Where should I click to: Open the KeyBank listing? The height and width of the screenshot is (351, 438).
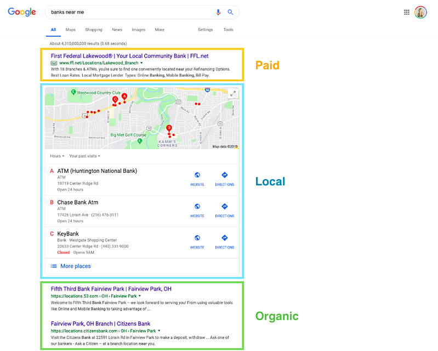[68, 234]
